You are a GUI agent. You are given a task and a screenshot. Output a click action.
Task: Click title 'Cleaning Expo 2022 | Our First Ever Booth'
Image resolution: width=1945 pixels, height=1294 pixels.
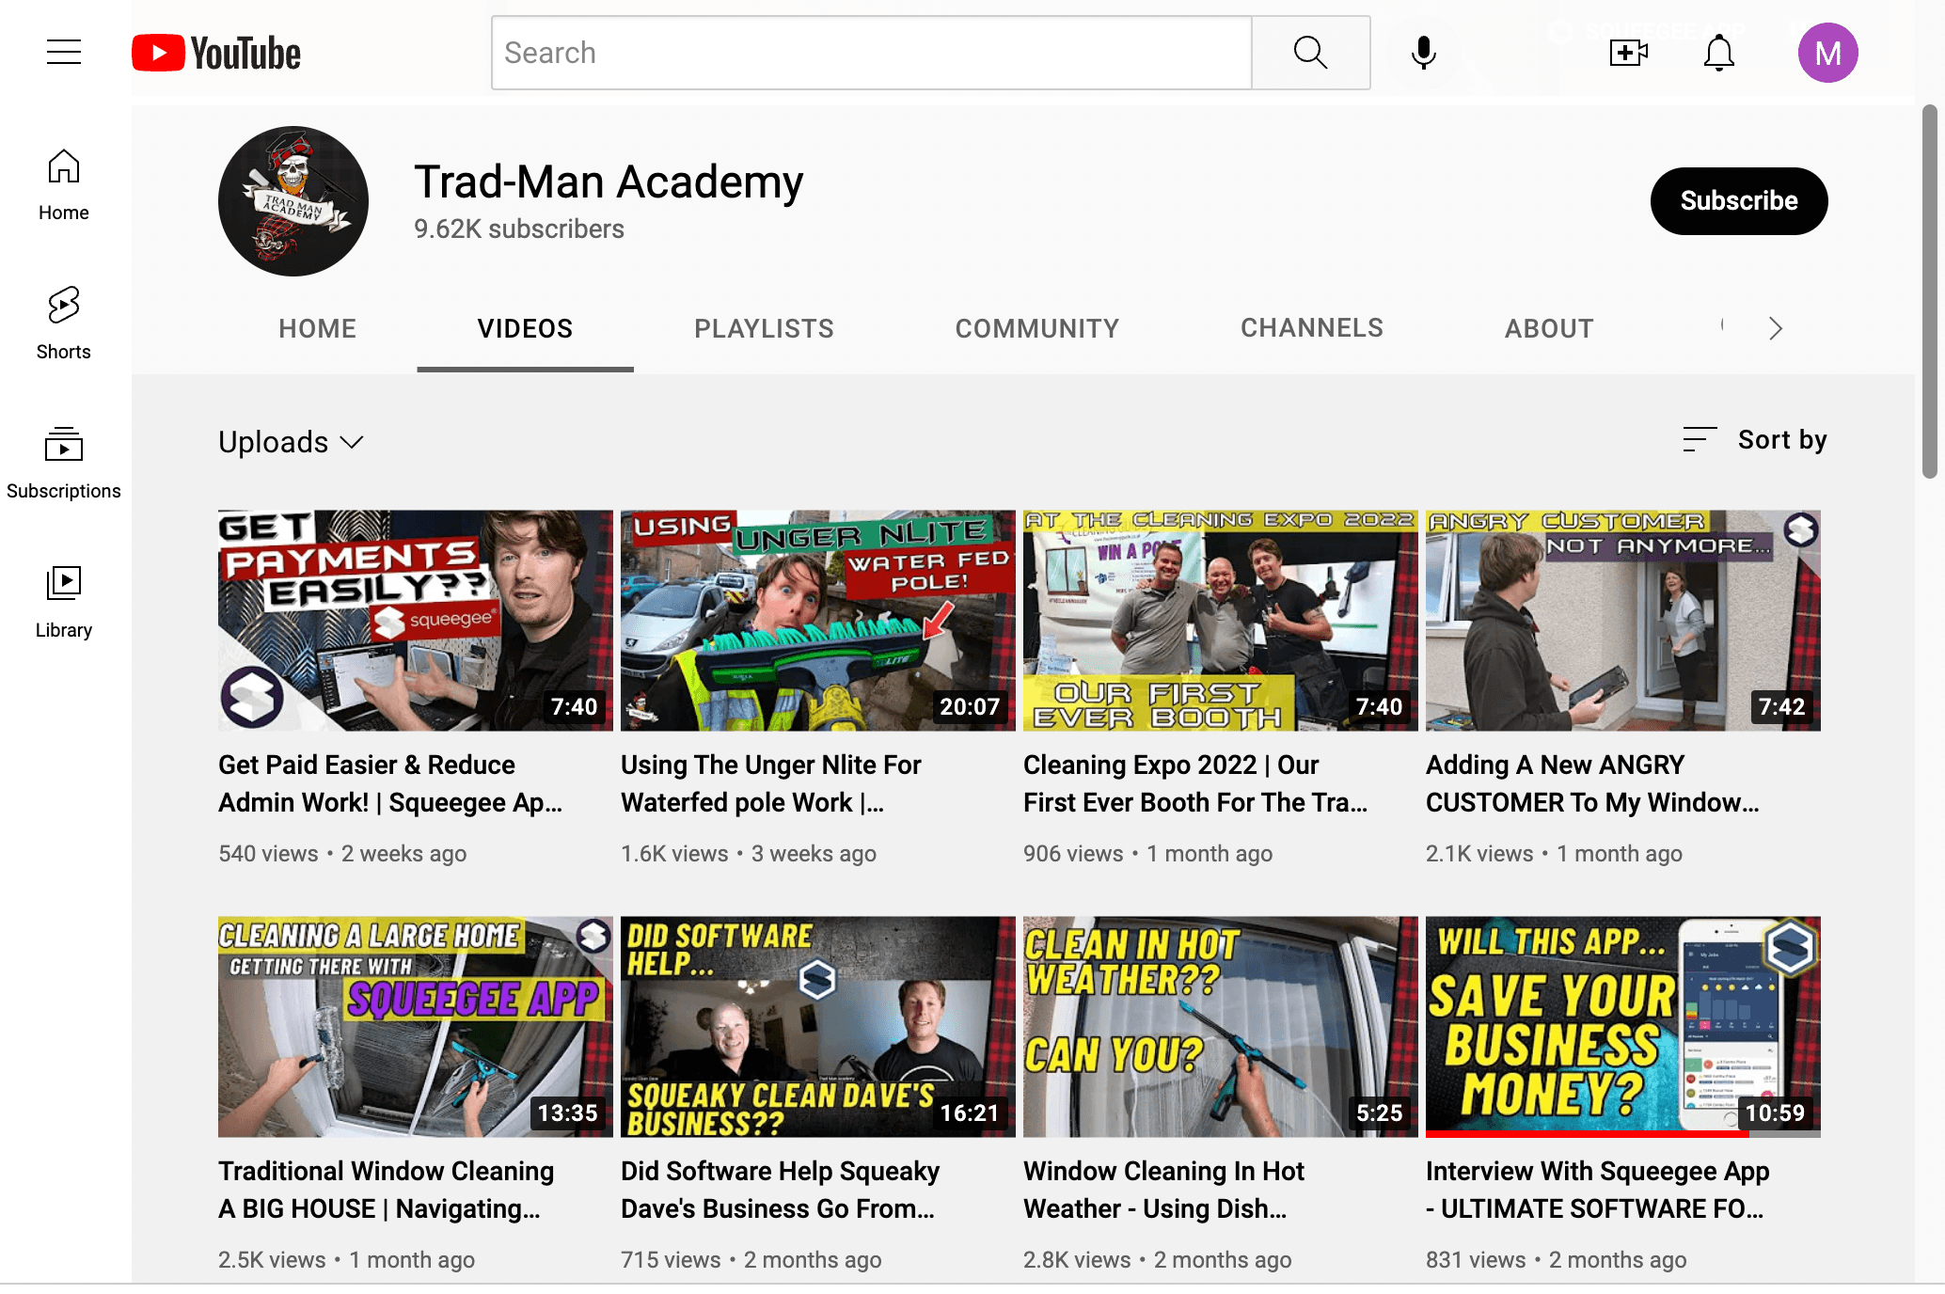(1195, 783)
